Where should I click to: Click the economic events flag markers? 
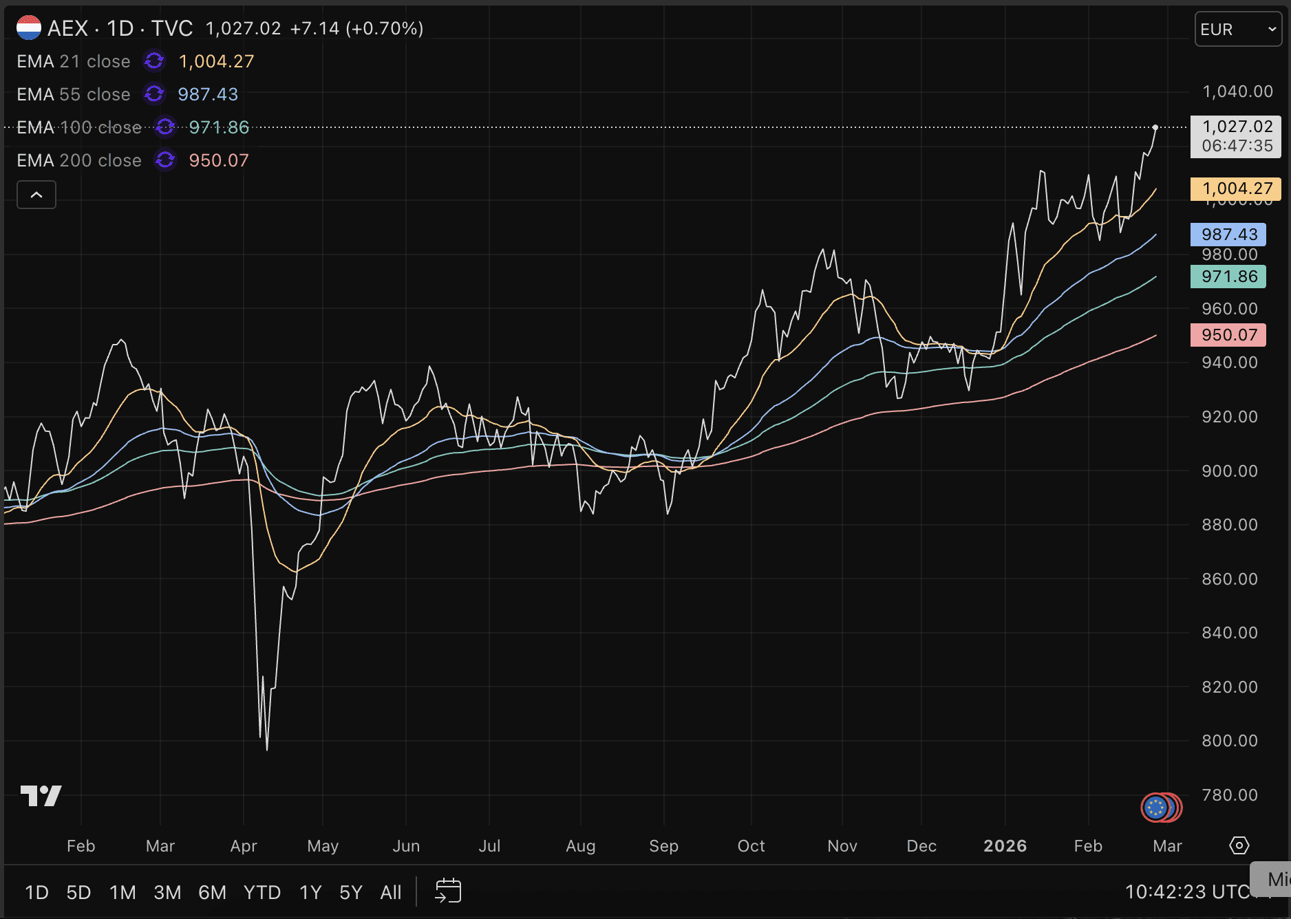(x=1161, y=808)
